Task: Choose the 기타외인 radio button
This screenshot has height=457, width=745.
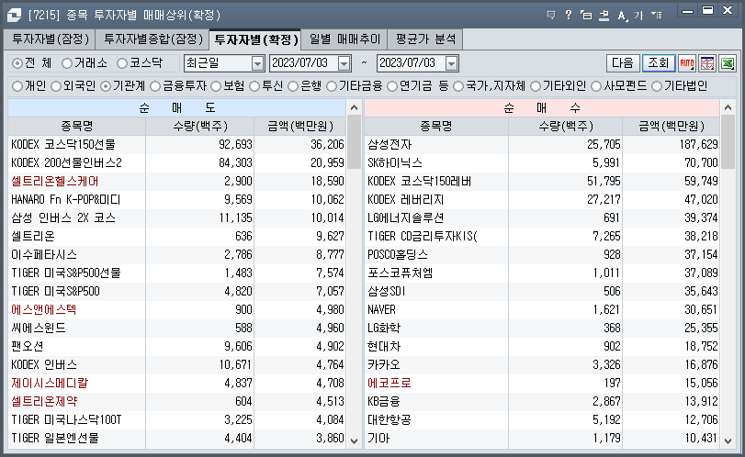Action: [536, 86]
